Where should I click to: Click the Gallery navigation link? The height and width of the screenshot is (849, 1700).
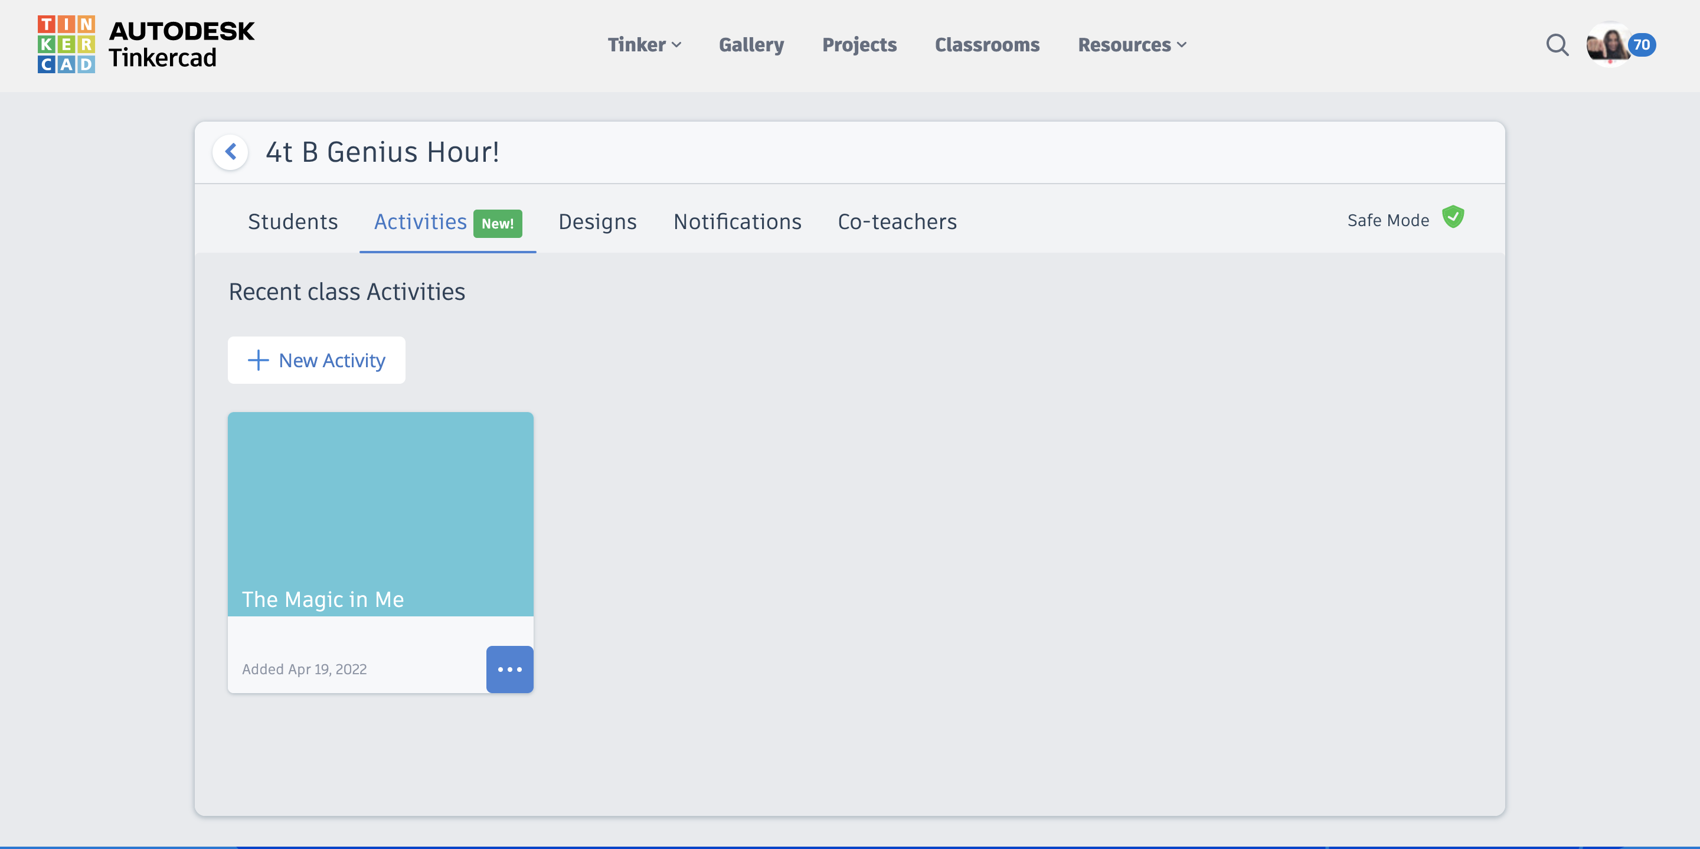coord(750,43)
